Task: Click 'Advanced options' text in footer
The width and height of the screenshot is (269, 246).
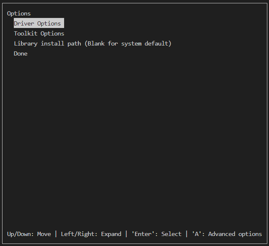Action: [x=235, y=234]
